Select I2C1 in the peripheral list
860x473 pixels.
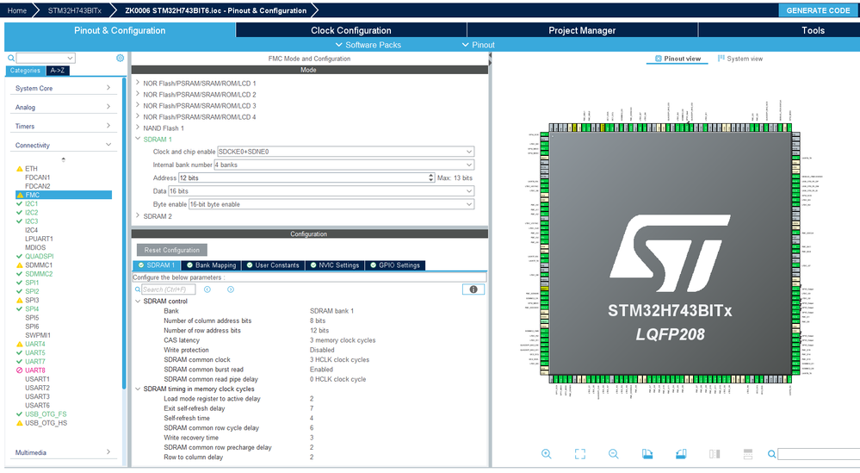pyautogui.click(x=32, y=203)
